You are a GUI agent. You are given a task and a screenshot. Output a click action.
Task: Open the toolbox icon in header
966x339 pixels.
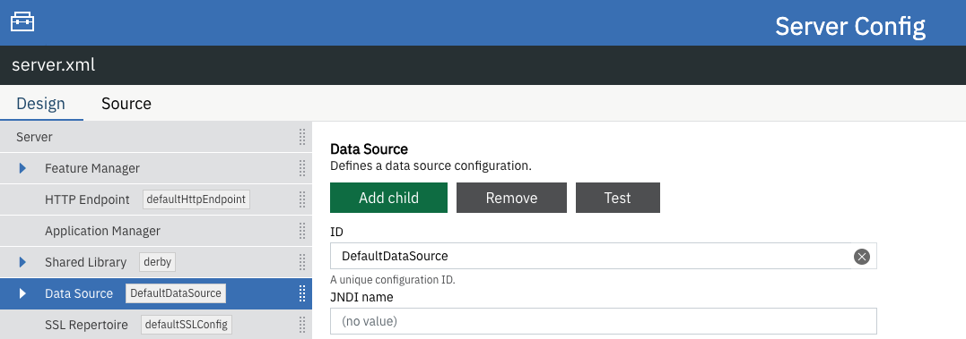[x=22, y=21]
